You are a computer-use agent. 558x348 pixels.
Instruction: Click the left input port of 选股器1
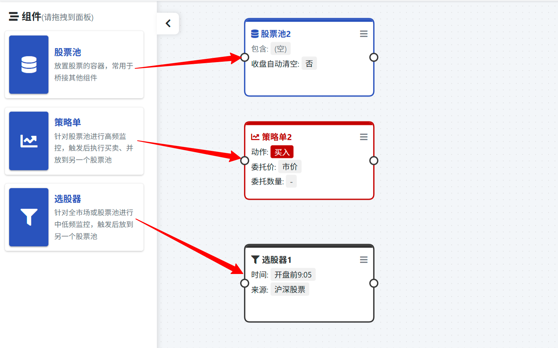click(x=245, y=283)
